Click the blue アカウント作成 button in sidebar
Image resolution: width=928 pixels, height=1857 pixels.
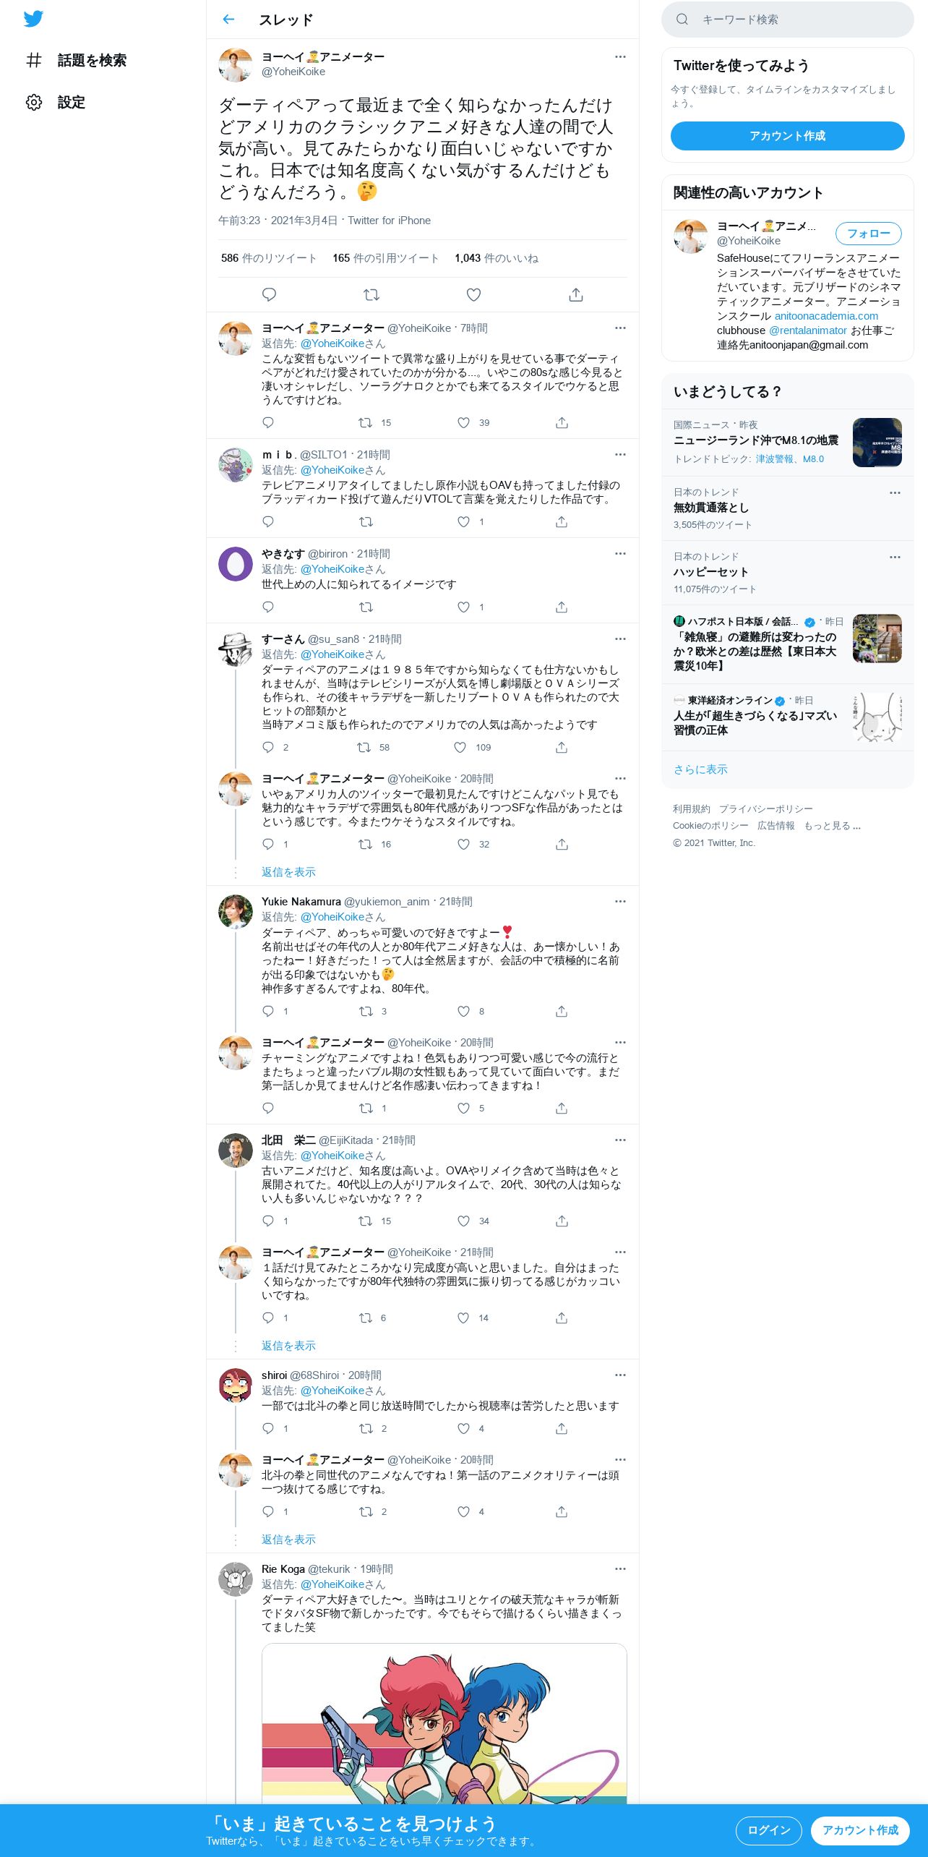click(x=787, y=136)
